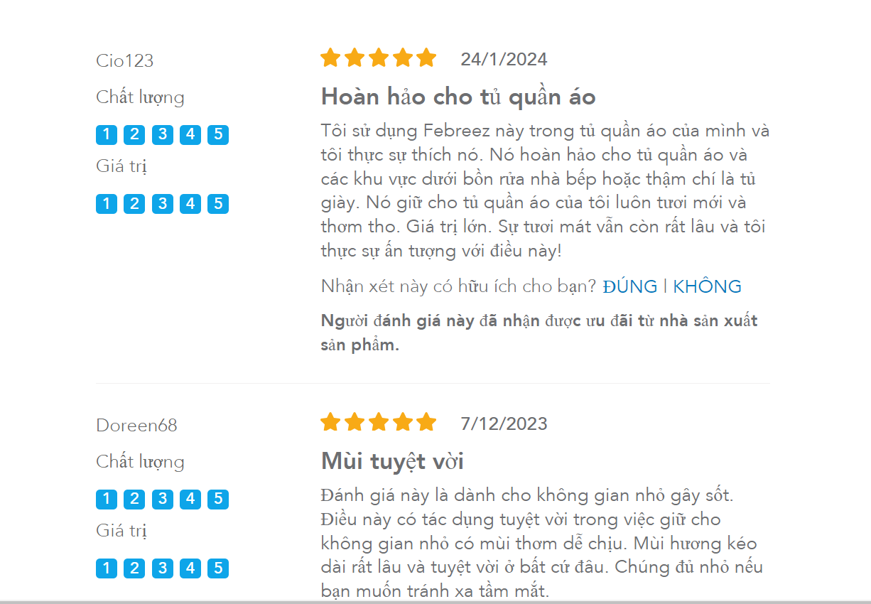
Task: Click the review title Mùi tuyệt vời
Action: point(392,462)
